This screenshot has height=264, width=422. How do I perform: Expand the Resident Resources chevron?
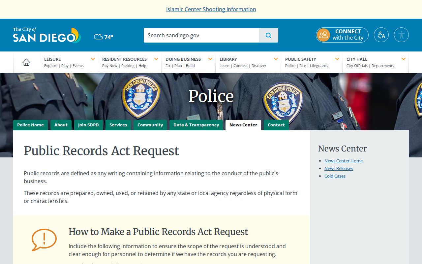156,59
